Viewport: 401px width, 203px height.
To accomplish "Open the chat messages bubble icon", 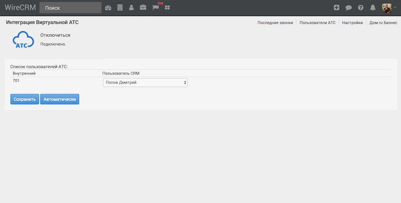I will coord(349,8).
